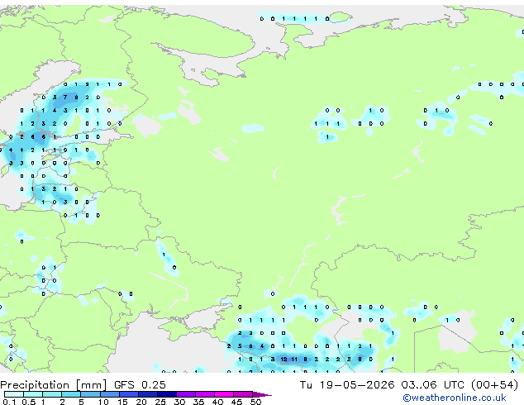Click the 'GFS 0.25' model label
The height and width of the screenshot is (405, 524).
pyautogui.click(x=140, y=385)
